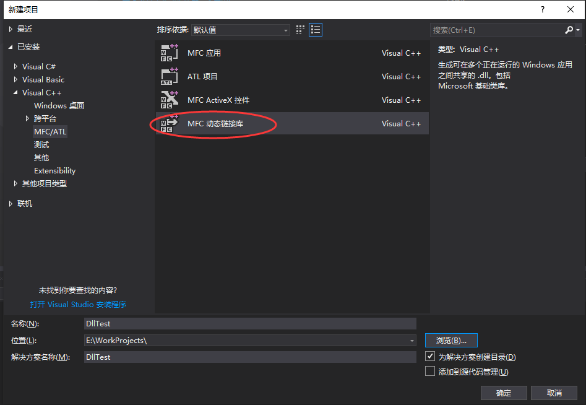
Task: Select the MFC 动态链接库 template icon
Action: 170,123
